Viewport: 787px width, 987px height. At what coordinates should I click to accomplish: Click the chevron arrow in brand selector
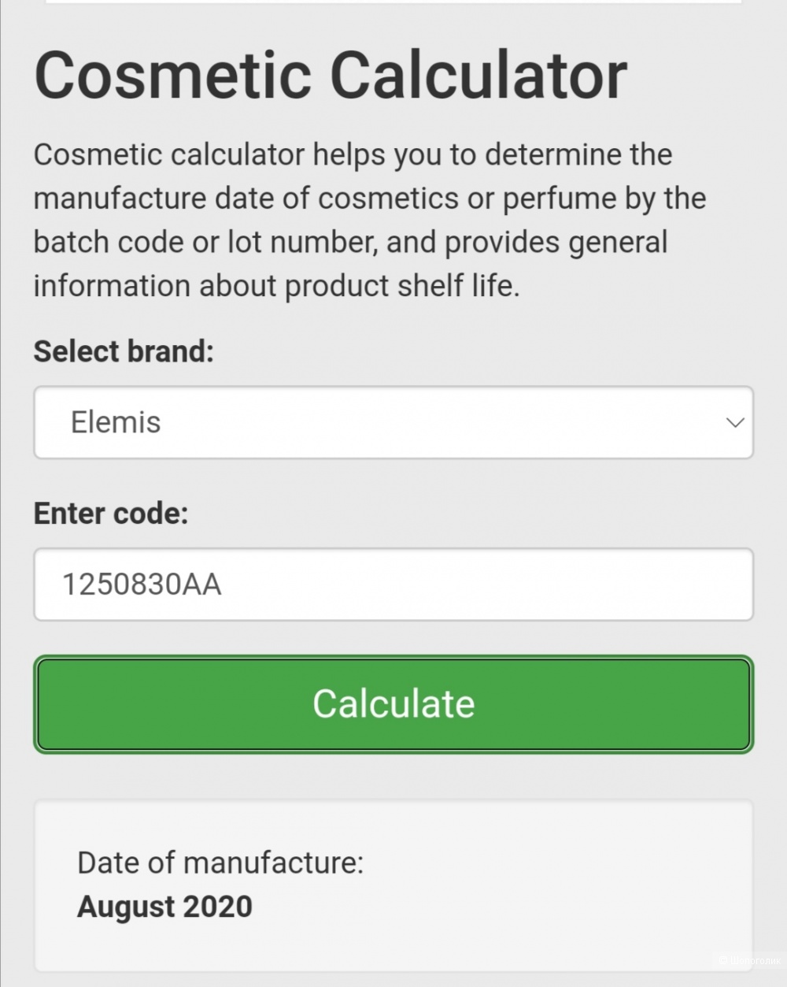[735, 423]
